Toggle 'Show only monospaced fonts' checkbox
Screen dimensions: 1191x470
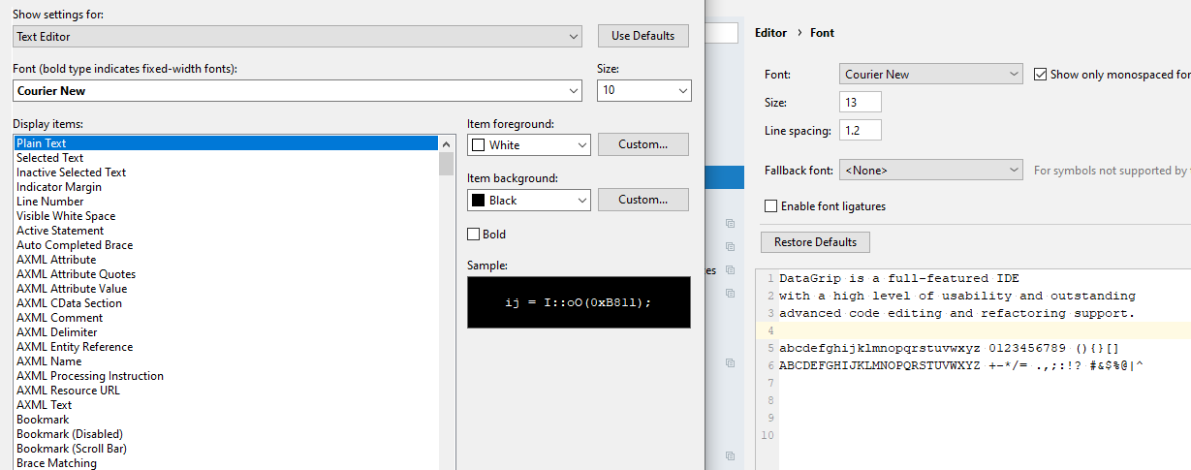pos(1041,74)
